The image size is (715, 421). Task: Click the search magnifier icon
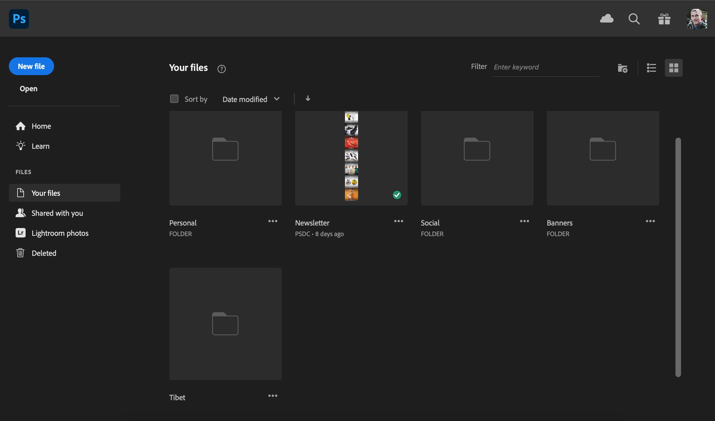634,19
